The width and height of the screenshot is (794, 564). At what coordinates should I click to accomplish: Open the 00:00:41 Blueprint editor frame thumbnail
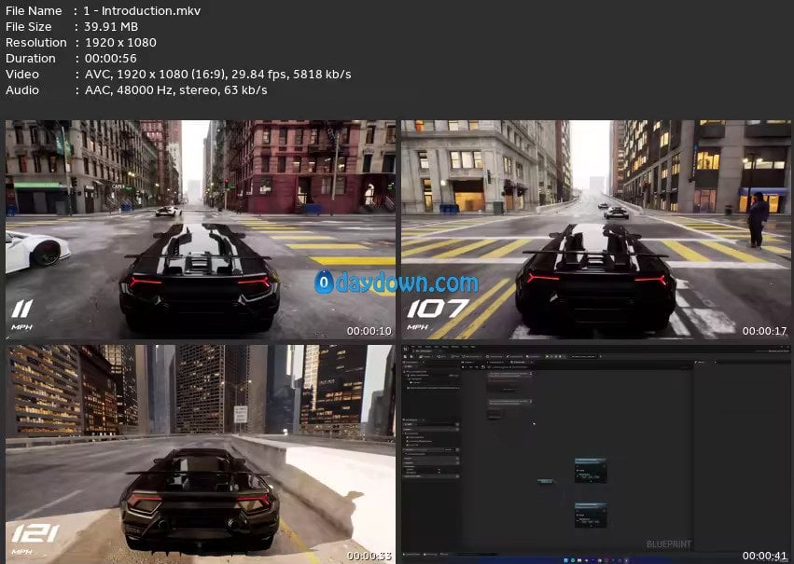[x=596, y=454]
